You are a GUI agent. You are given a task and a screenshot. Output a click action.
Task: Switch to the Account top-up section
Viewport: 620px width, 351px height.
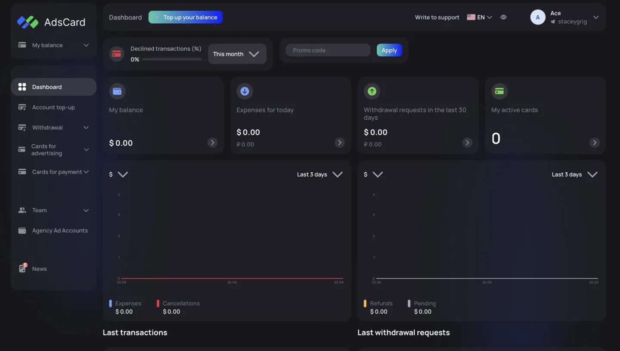coord(53,107)
